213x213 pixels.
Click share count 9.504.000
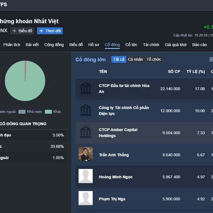pos(171,133)
